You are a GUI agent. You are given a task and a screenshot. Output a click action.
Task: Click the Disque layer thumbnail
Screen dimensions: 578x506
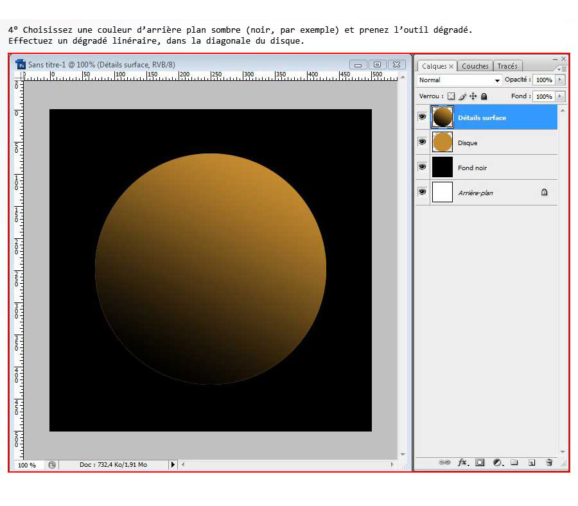[x=442, y=142]
